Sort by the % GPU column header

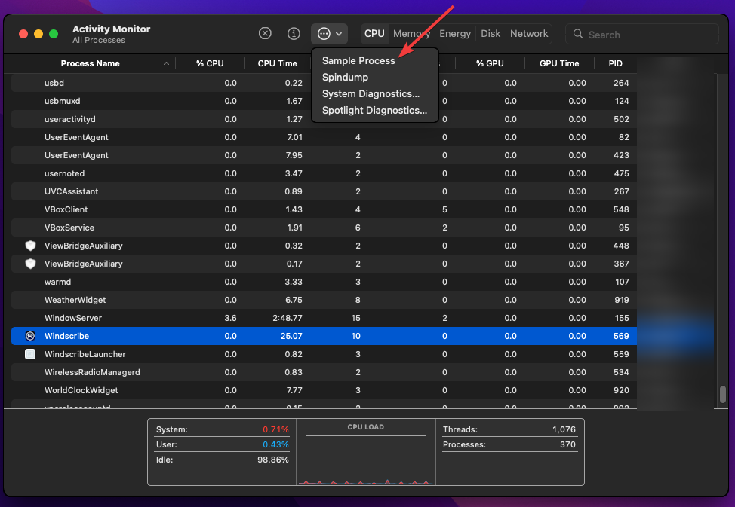490,63
